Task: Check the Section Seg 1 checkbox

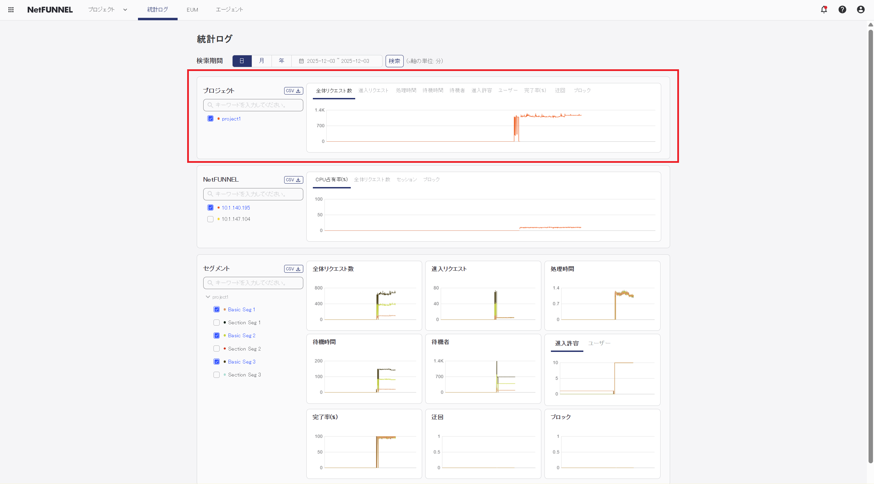Action: (217, 322)
